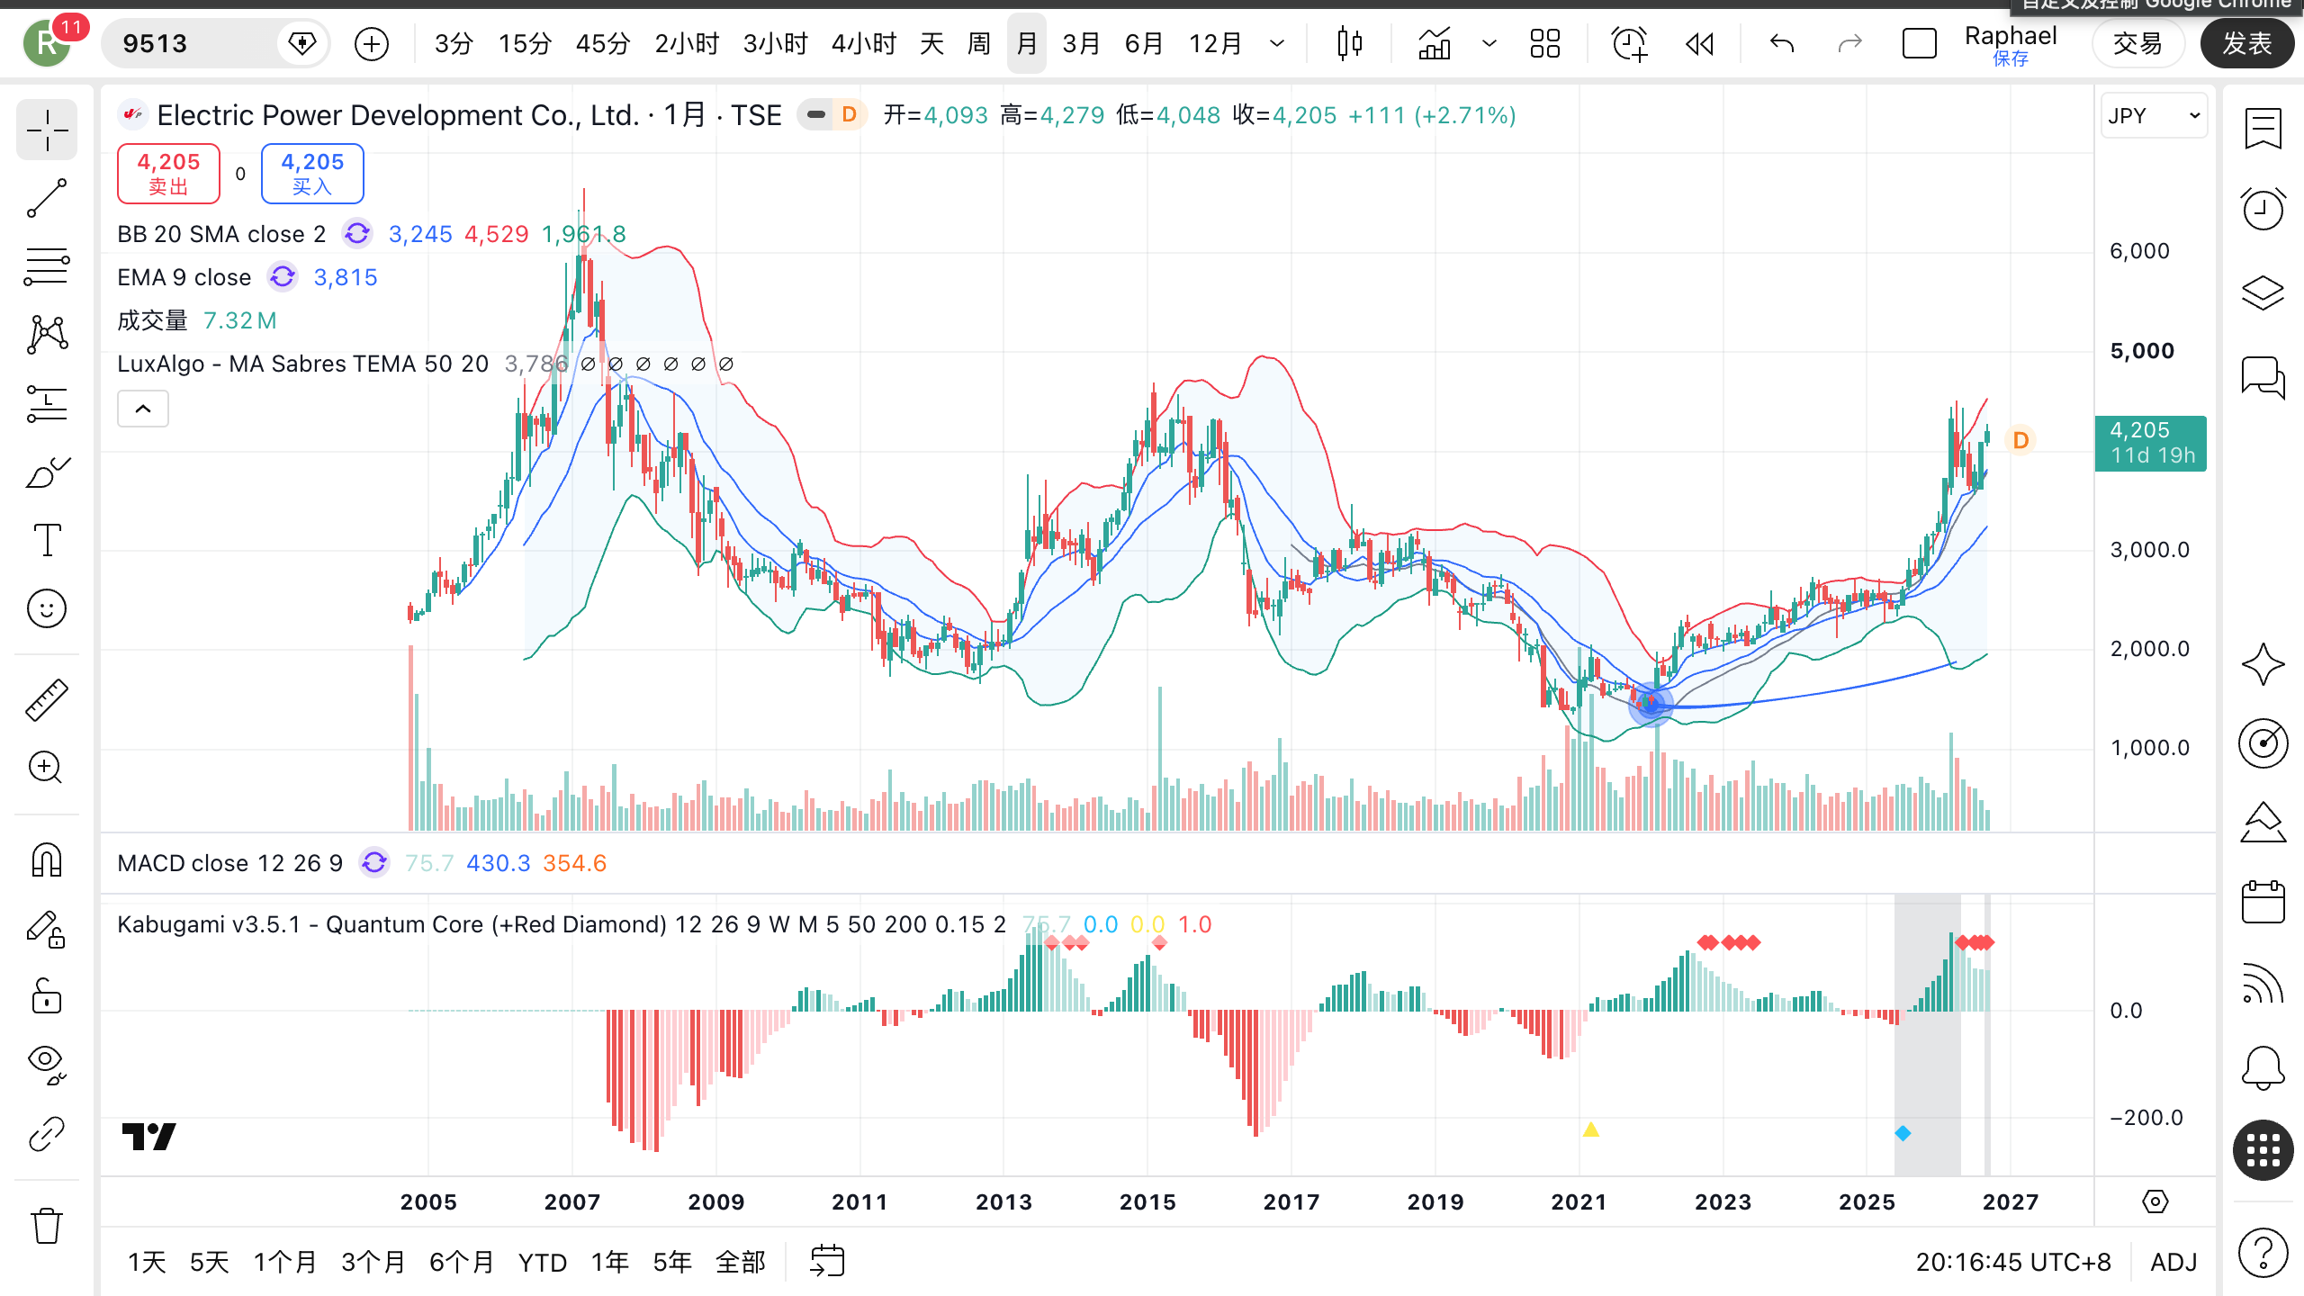This screenshot has width=2304, height=1296.
Task: Open the help center question mark
Action: point(2263,1252)
